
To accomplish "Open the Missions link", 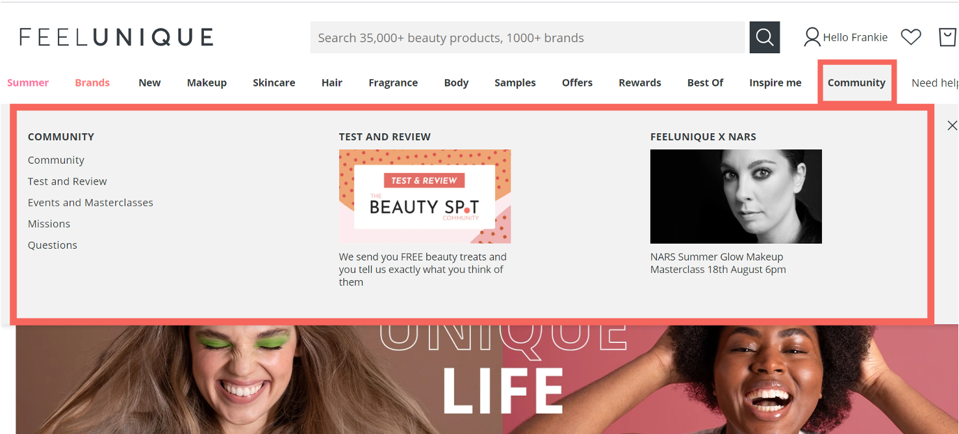I will [x=49, y=223].
